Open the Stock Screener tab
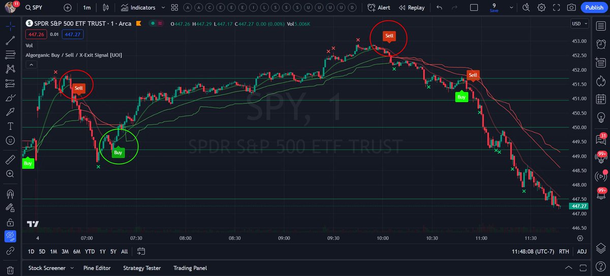This screenshot has height=276, width=610. [48, 268]
